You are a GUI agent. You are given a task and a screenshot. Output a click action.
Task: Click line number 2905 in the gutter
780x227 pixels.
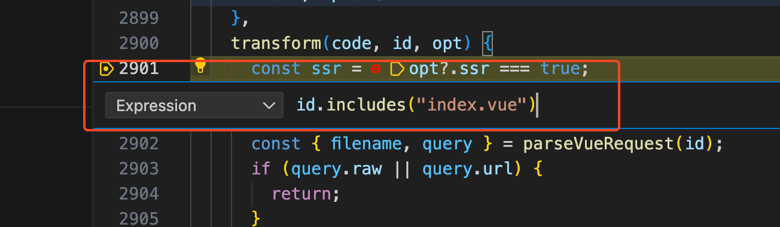point(138,219)
